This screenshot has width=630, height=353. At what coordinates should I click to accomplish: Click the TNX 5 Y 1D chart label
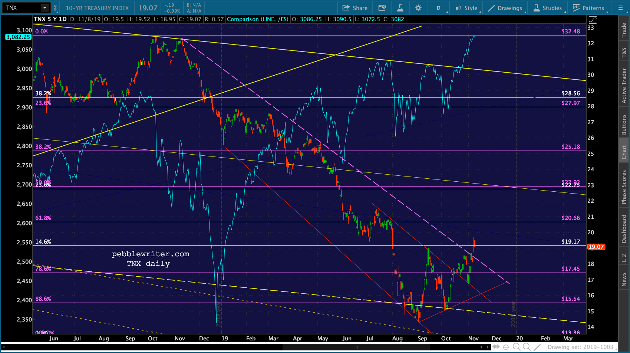point(50,19)
